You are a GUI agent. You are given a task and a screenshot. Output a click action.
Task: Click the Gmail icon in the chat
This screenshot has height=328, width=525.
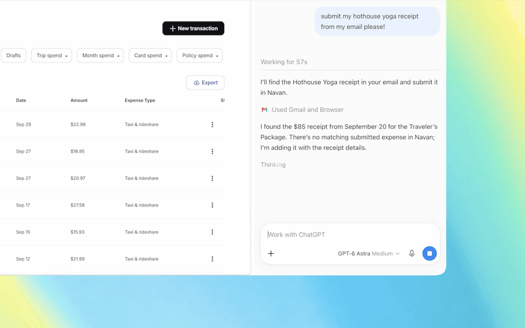click(x=264, y=109)
